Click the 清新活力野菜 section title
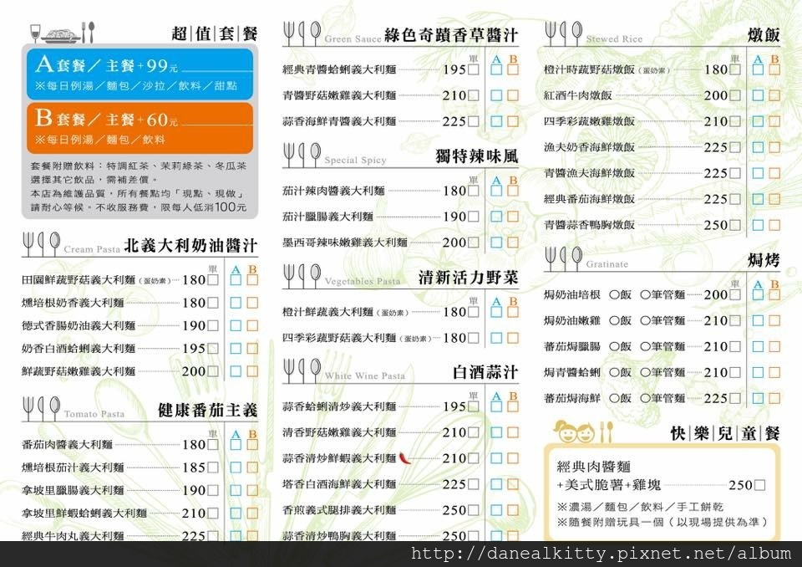Viewport: 802px width, 567px height. tap(468, 278)
